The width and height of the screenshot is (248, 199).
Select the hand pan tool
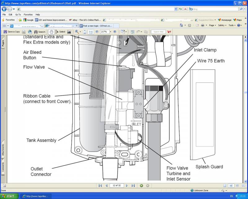(x=51, y=32)
